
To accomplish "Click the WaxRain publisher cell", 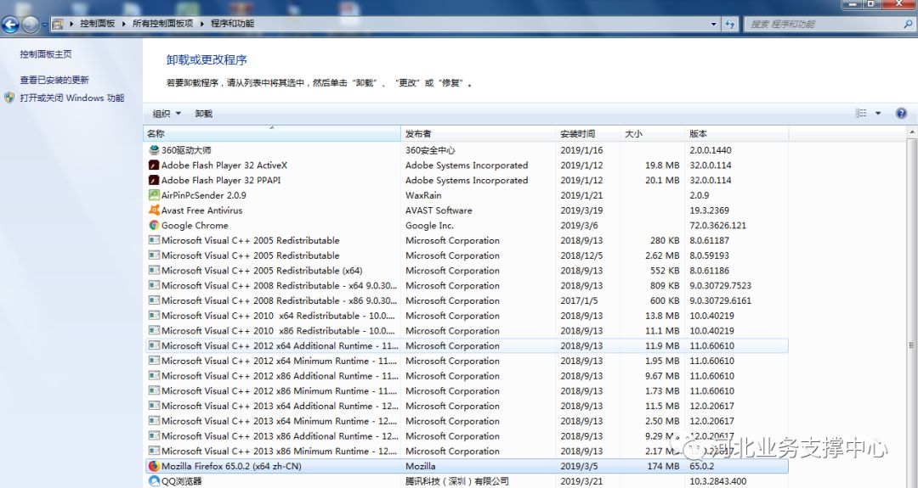I will tap(423, 195).
